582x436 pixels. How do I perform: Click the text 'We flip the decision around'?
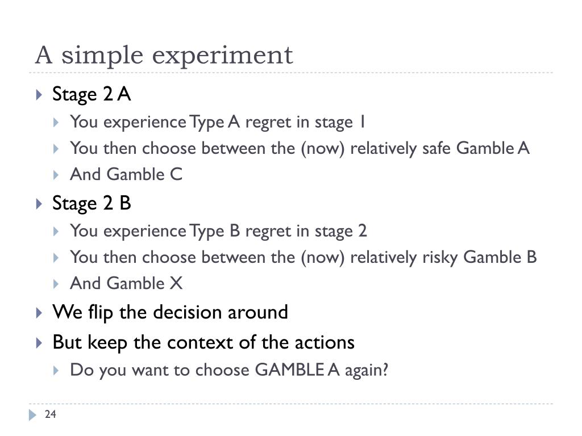click(171, 312)
